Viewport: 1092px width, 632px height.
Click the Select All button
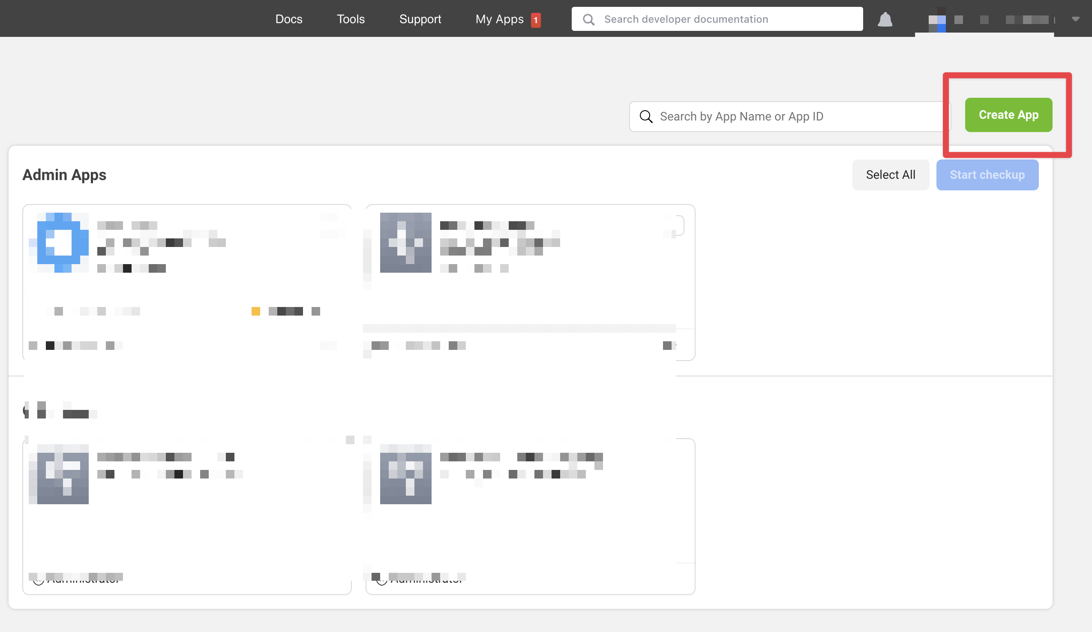(x=891, y=175)
